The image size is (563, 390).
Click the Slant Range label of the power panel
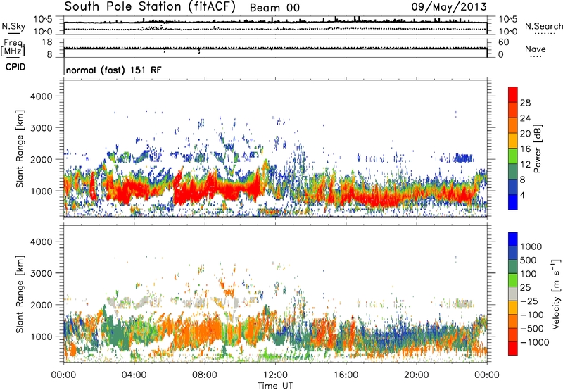pos(20,149)
